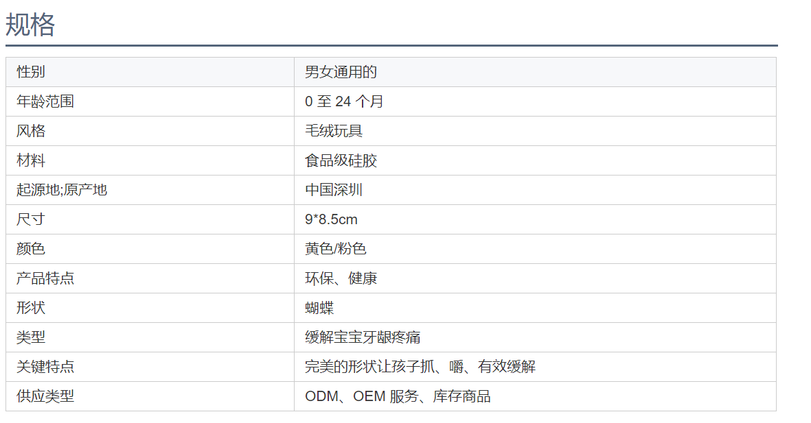Click the 风格 row label

30,131
